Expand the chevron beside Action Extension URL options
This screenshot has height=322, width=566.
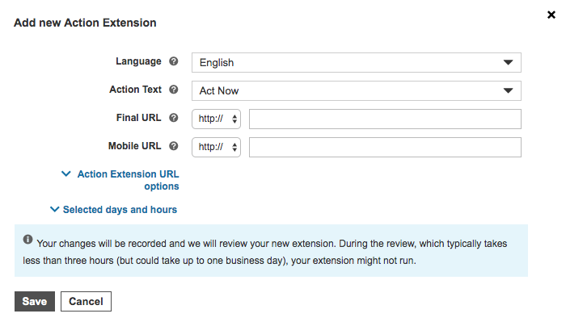click(x=66, y=174)
